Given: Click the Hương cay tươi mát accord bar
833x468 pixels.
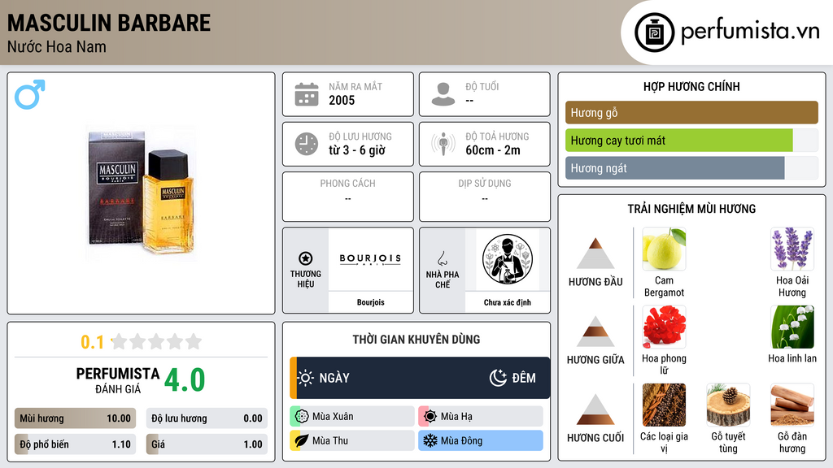Looking at the screenshot, I should pyautogui.click(x=691, y=141).
